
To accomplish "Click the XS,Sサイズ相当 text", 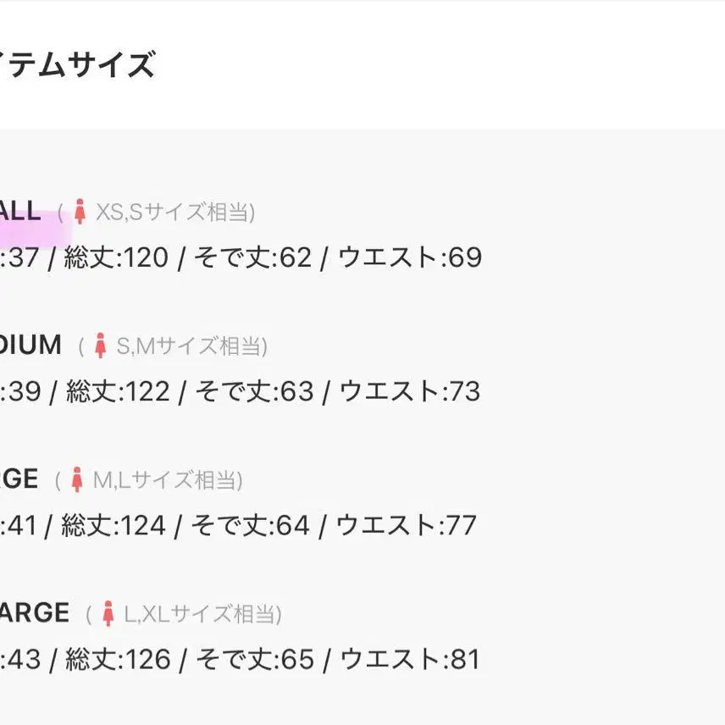I will (174, 213).
